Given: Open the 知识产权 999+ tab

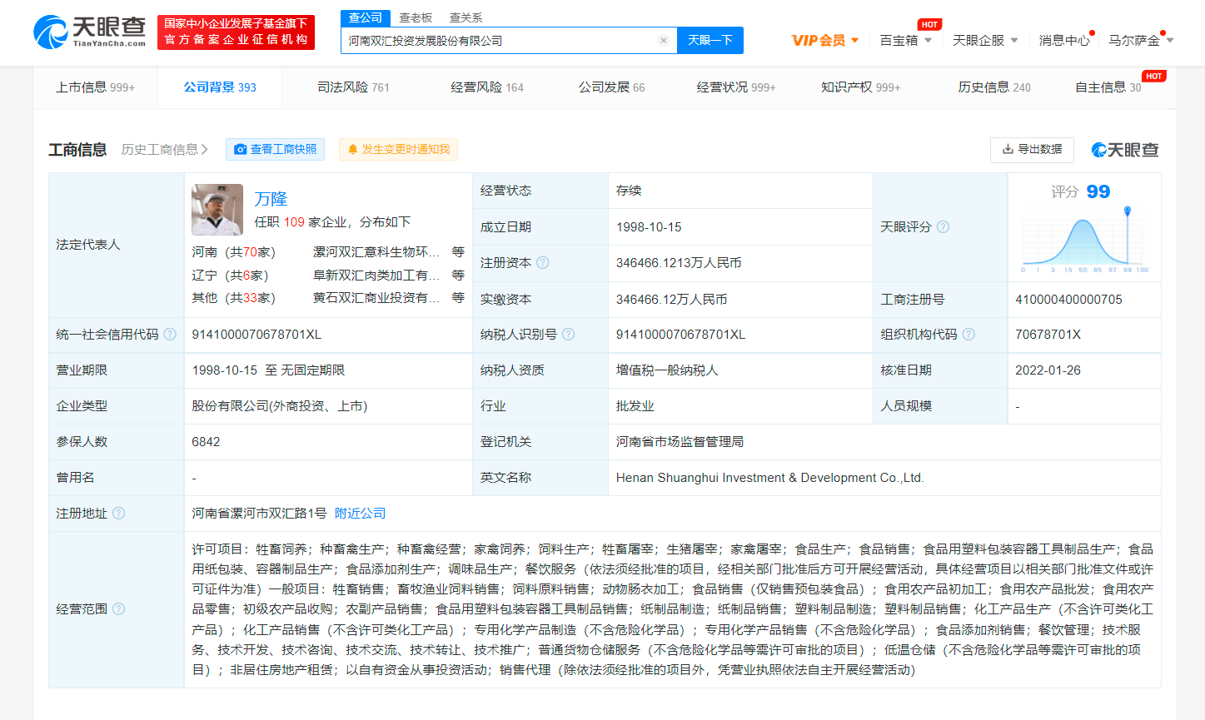Looking at the screenshot, I should click(861, 87).
